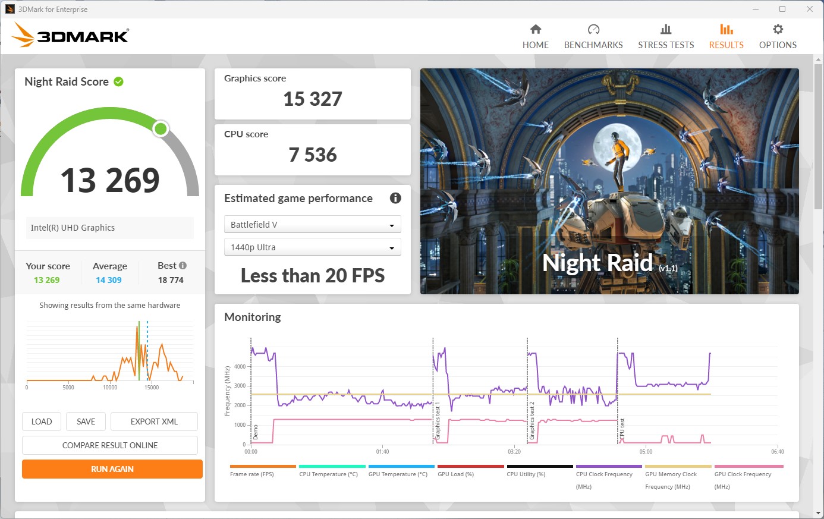The height and width of the screenshot is (519, 824).
Task: Show estimated game performance info icon
Action: (395, 198)
